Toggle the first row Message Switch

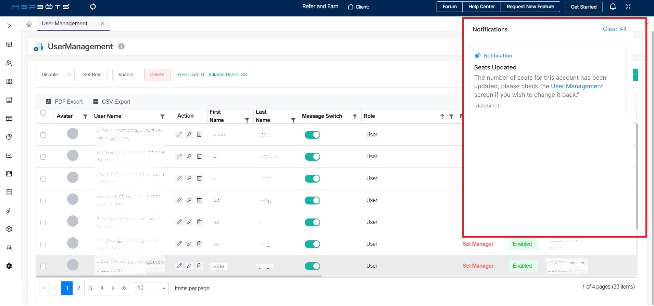[x=312, y=135]
